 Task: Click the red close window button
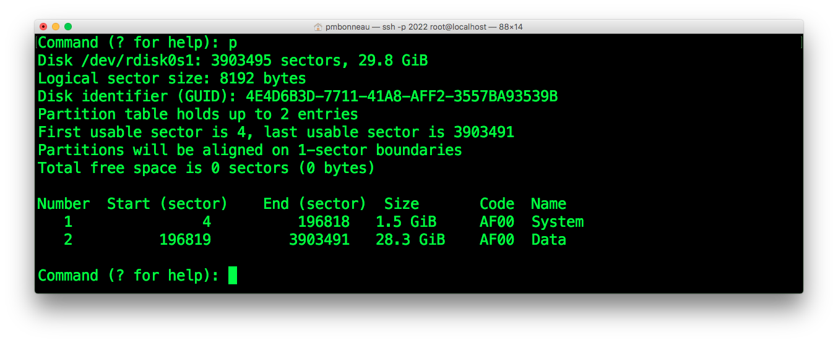[43, 27]
